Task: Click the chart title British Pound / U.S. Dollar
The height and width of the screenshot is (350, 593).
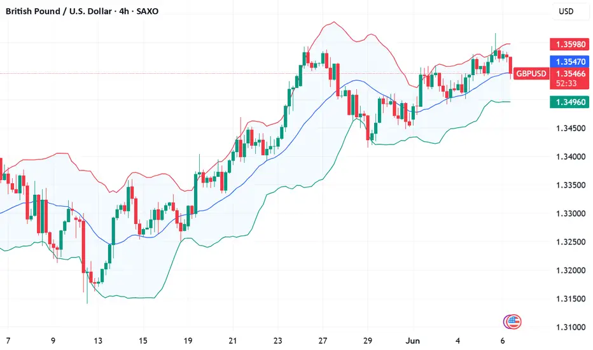Action: [59, 11]
